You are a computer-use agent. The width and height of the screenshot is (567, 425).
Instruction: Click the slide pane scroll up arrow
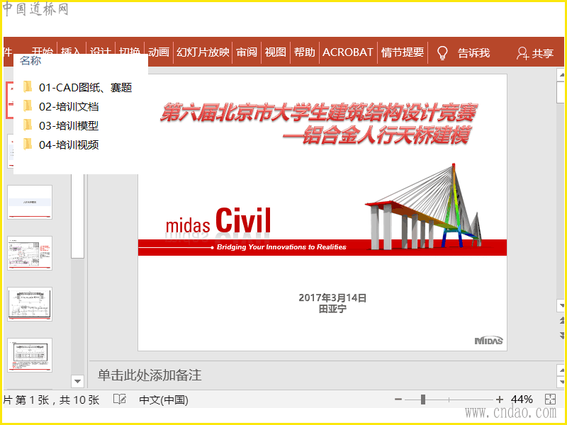click(x=561, y=74)
